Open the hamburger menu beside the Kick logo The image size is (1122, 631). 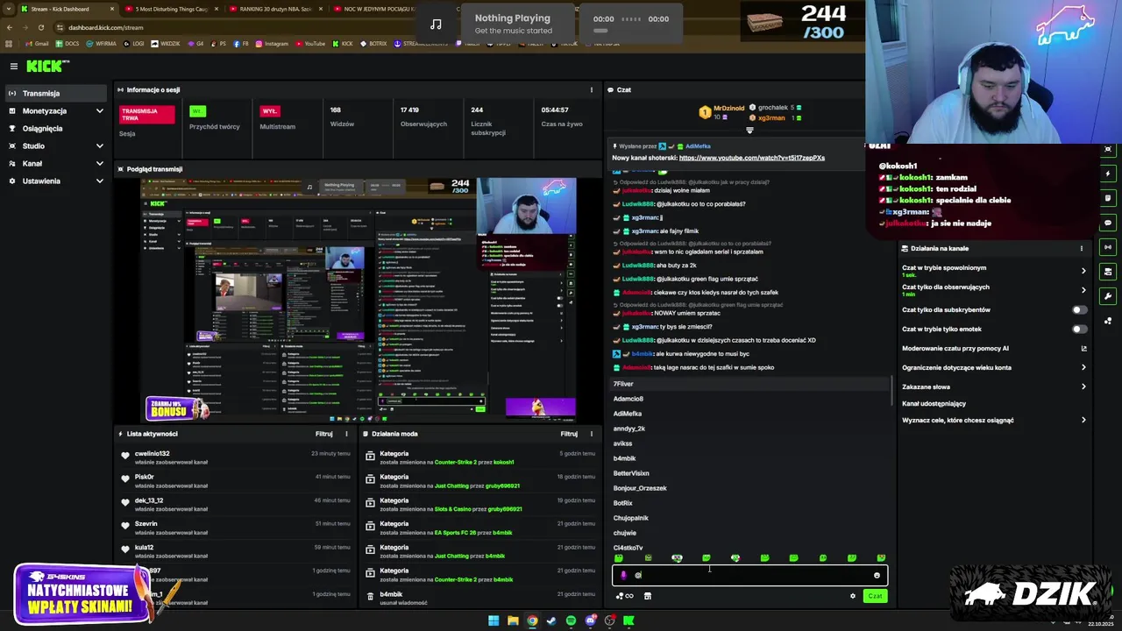[13, 66]
